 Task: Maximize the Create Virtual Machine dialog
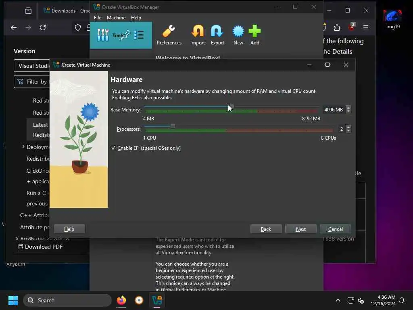(327, 65)
